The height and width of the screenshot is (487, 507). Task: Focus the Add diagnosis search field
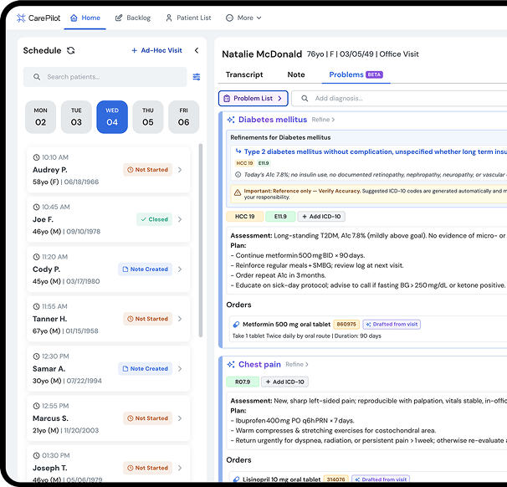(x=401, y=98)
